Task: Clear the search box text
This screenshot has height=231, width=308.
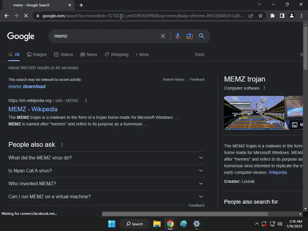Action: click(x=163, y=36)
